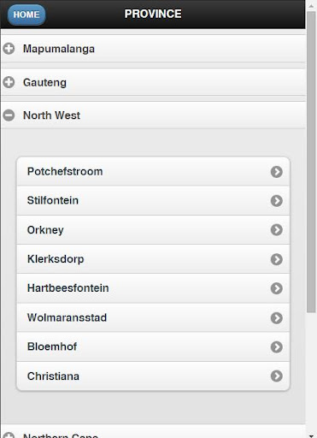Collapse North West with minus icon

click(9, 115)
